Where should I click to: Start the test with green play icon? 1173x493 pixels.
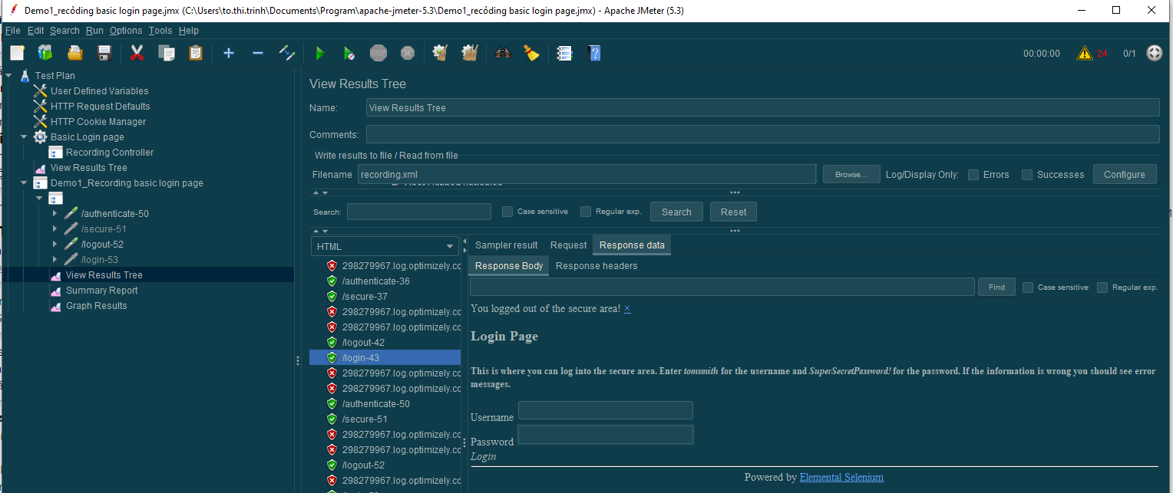(x=320, y=53)
